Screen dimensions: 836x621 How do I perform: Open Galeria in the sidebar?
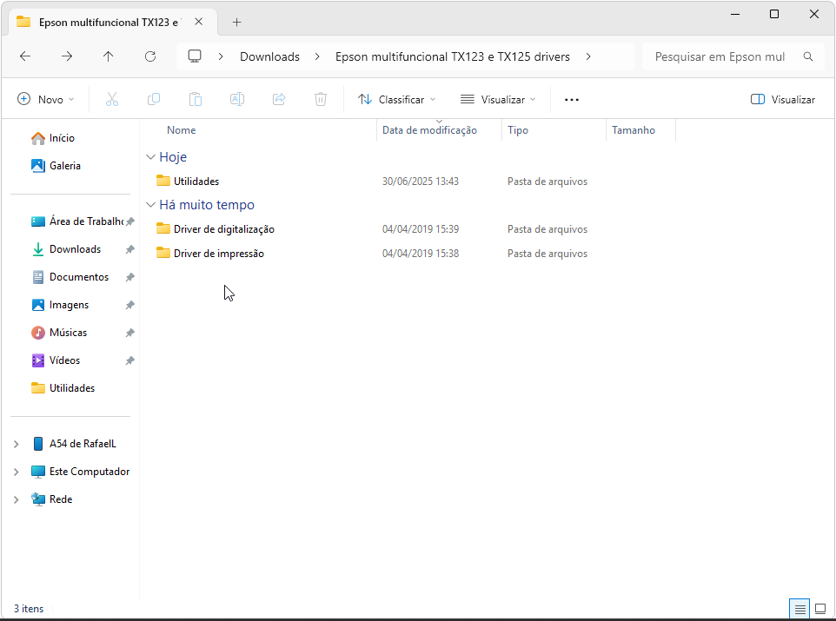point(56,166)
